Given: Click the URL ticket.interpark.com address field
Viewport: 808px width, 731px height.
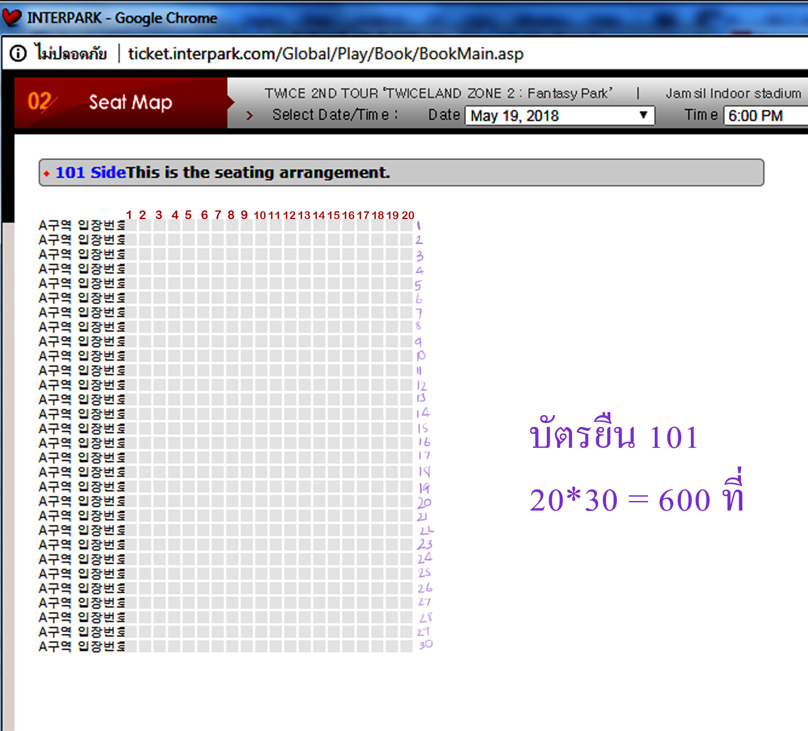Looking at the screenshot, I should point(326,54).
